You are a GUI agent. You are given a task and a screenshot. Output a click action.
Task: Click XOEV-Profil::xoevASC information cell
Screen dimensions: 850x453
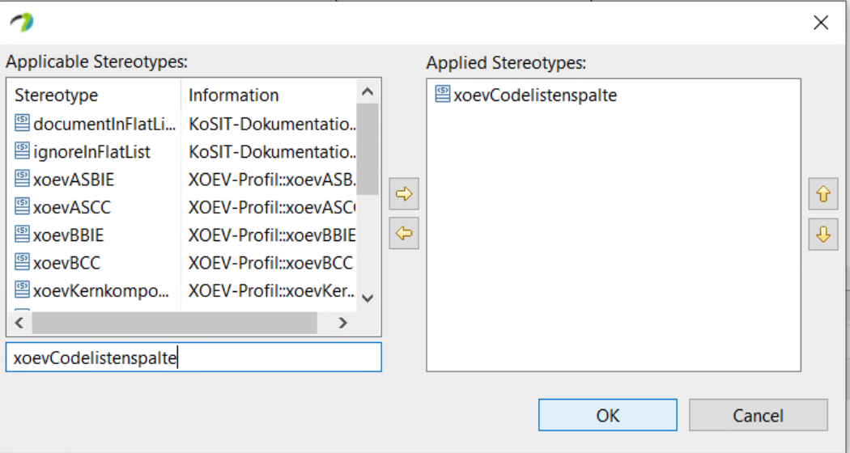point(272,207)
